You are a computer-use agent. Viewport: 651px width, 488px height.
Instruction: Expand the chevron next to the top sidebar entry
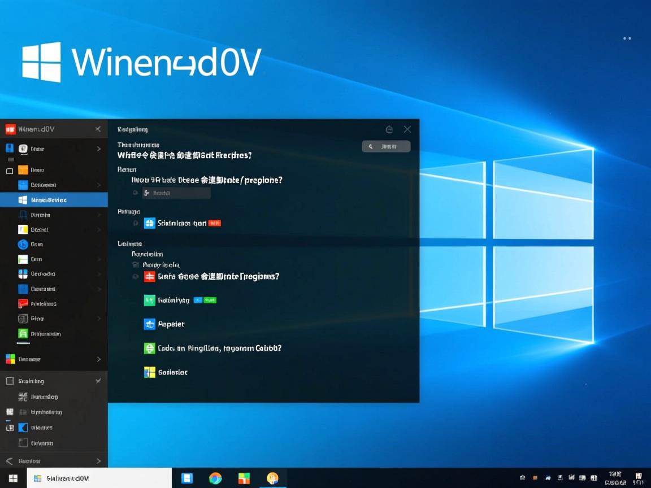(98, 149)
